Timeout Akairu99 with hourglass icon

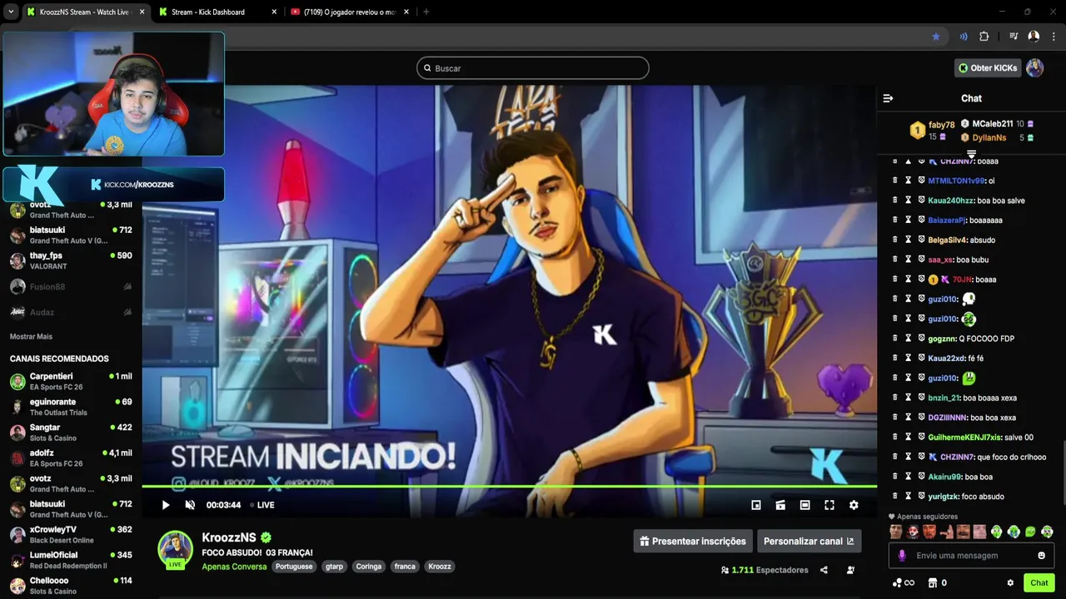click(x=909, y=477)
